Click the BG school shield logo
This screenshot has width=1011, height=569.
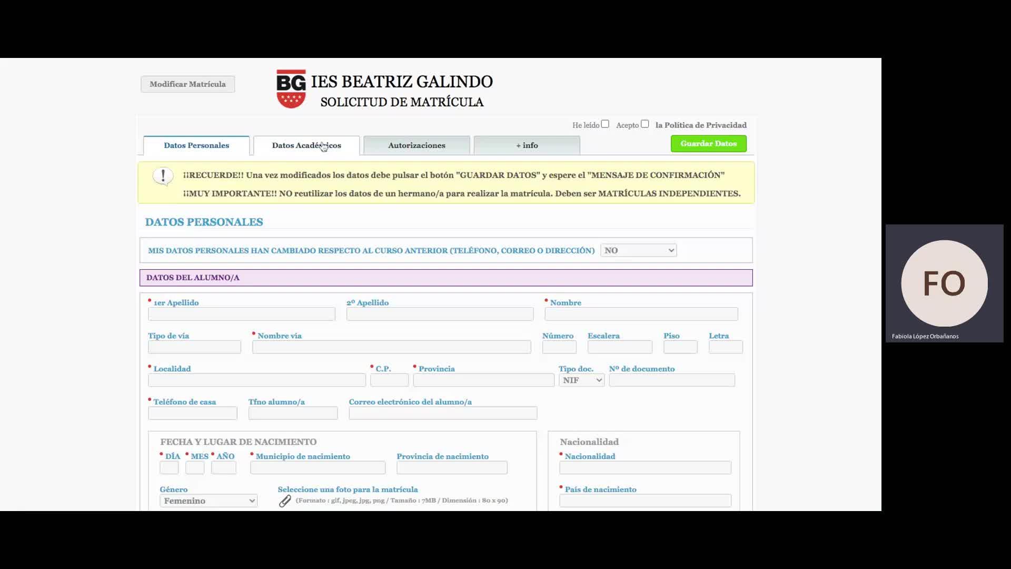point(291,89)
